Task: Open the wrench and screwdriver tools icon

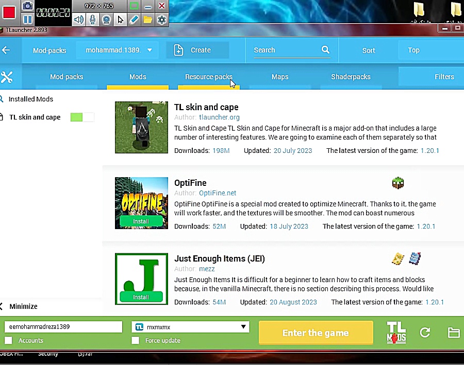Action: [x=7, y=77]
